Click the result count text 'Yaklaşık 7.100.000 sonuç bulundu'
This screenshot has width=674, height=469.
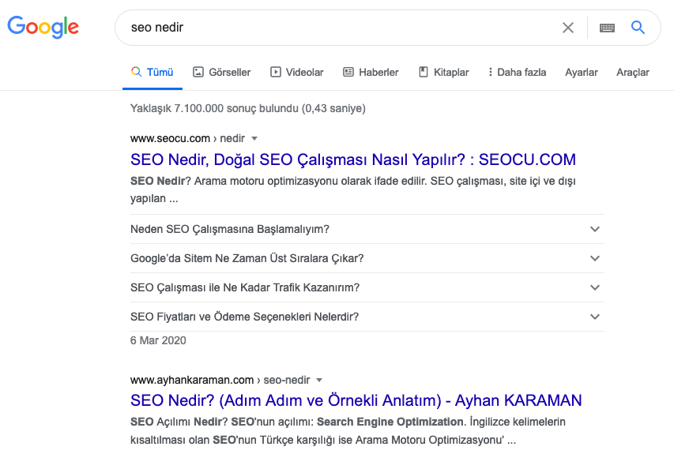[214, 108]
